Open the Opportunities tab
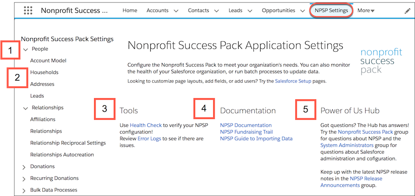The width and height of the screenshot is (415, 196). click(x=278, y=10)
